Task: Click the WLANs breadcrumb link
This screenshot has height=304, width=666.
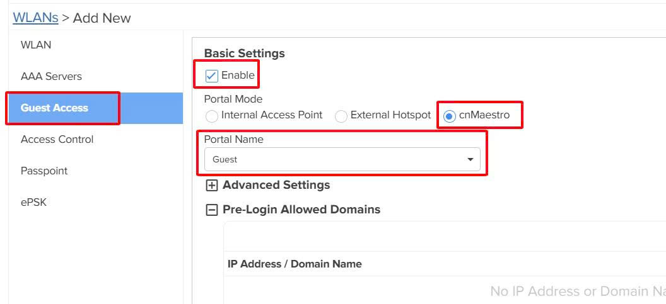Action: tap(35, 18)
